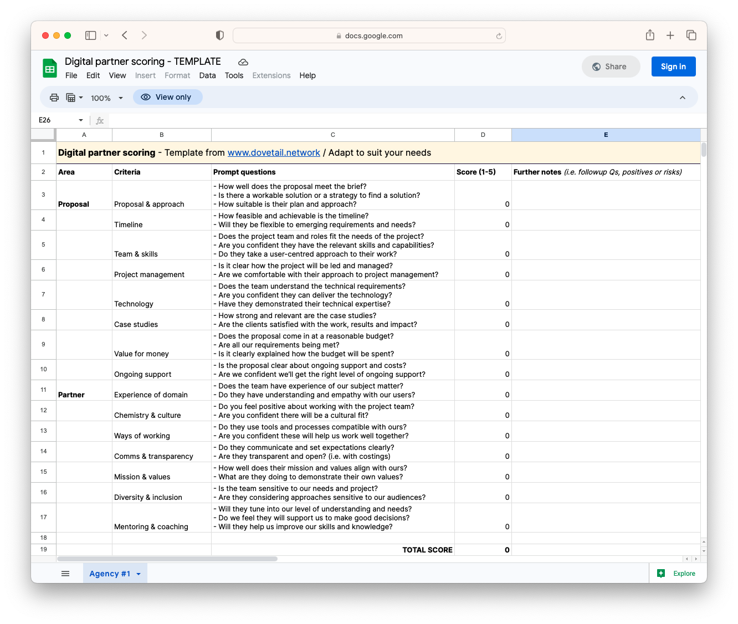This screenshot has width=738, height=624.
Task: Collapse the toolbar with the chevron
Action: point(683,97)
